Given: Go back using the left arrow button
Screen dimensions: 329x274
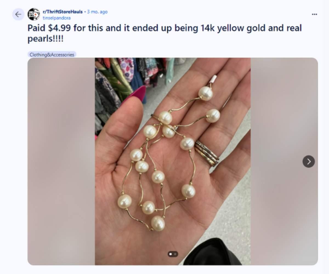Looking at the screenshot, I should click(18, 14).
